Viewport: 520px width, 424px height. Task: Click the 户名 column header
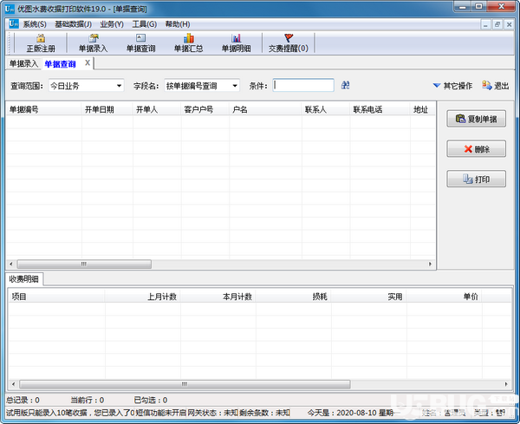(x=265, y=109)
